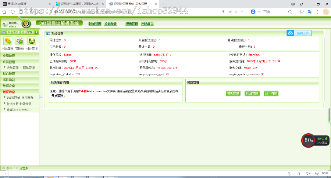
Task: Click the 后台首页 button
Action: coord(13,32)
